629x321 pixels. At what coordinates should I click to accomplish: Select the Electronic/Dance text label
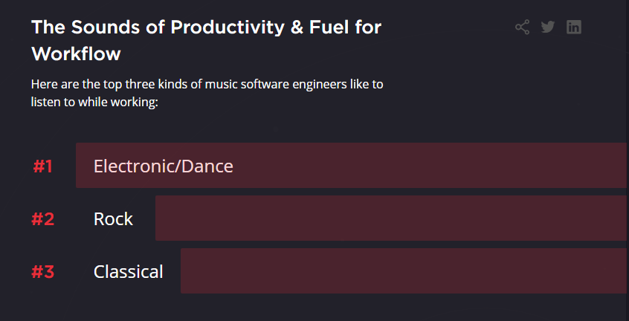[164, 166]
